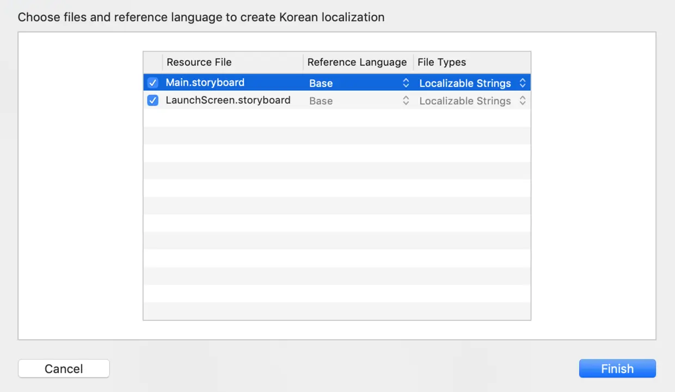675x392 pixels.
Task: Toggle localization for Main.storyboard
Action: [x=152, y=83]
